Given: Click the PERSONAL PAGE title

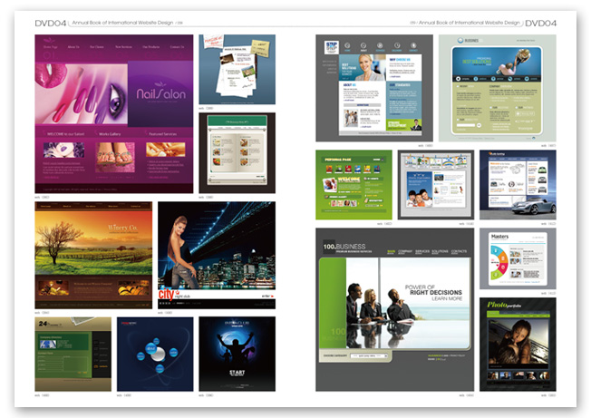Looking at the screenshot, I should click(x=338, y=160).
